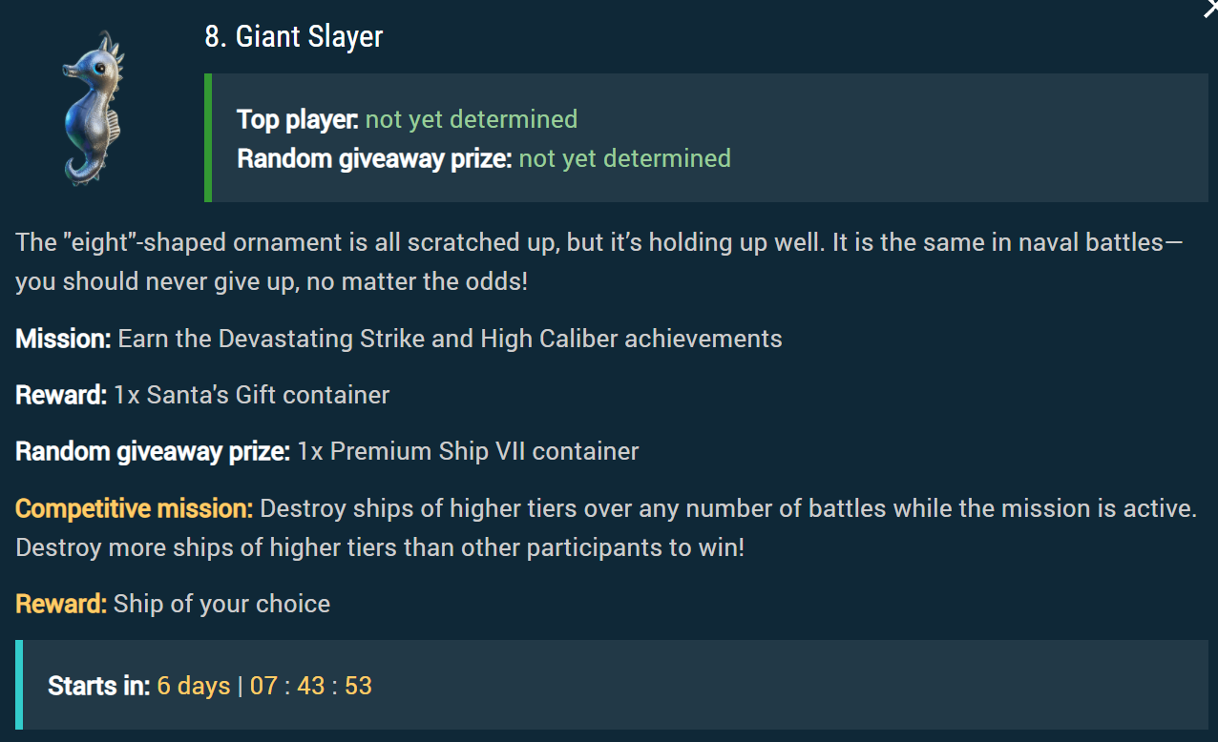Select the "8. Giant Slayer" title

(x=294, y=37)
